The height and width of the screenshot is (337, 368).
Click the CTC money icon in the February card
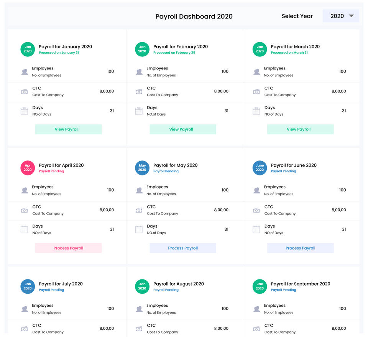[139, 92]
